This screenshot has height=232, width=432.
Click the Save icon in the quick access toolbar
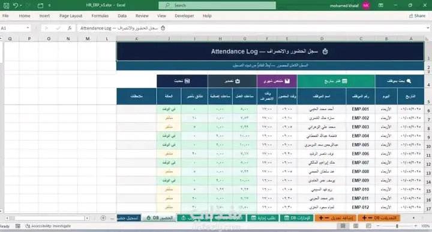6,5
